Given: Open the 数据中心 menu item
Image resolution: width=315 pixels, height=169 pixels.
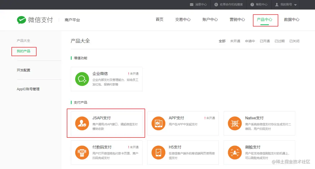Looking at the screenshot, I should pos(292,20).
